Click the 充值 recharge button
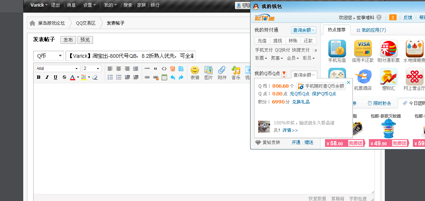The image size is (425, 201). tap(262, 40)
